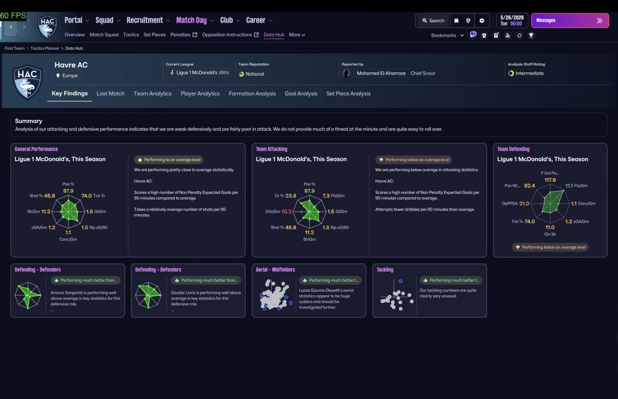The height and width of the screenshot is (399, 618).
Task: Click the thumbs-up icon in General Performance
Action: tap(140, 160)
